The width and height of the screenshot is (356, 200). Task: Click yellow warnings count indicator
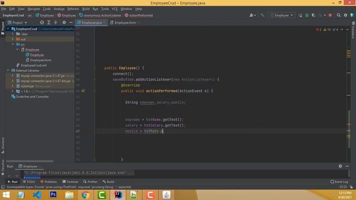pyautogui.click(x=327, y=29)
